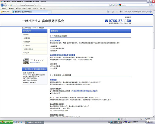The height and width of the screenshot is (124, 155).
Task: Click the browser Back arrow button
Action: pos(2,5)
